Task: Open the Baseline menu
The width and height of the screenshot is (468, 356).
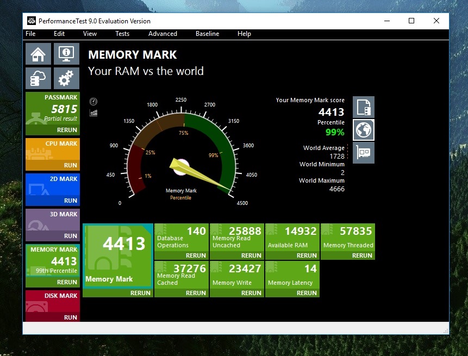Action: (x=208, y=34)
